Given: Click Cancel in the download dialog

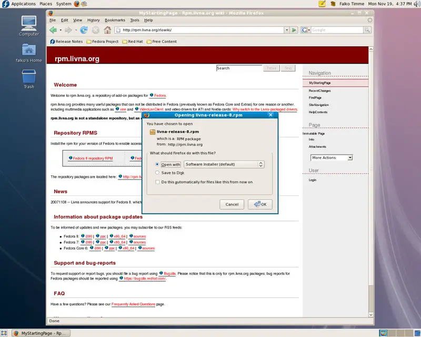Looking at the screenshot, I should click(232, 204).
